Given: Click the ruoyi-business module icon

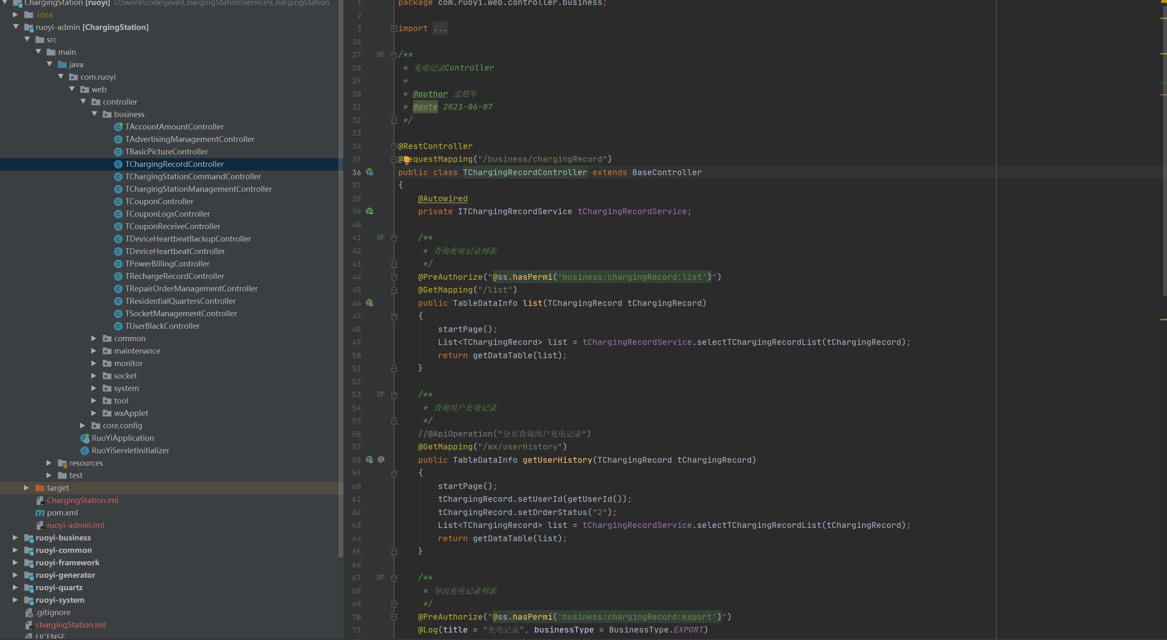Looking at the screenshot, I should click(x=29, y=538).
